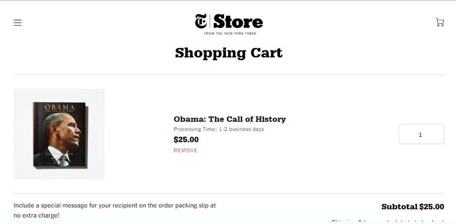The height and width of the screenshot is (224, 456).
Task: Remove the Obama book from cart
Action: click(186, 150)
